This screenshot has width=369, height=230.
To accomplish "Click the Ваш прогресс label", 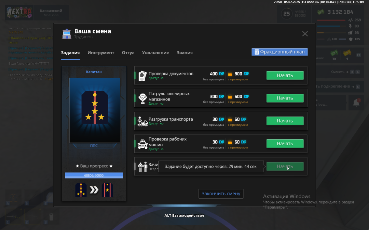I will [x=94, y=166].
